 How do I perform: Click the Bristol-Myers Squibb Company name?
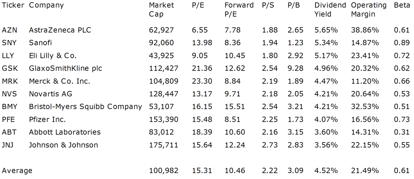85,107
